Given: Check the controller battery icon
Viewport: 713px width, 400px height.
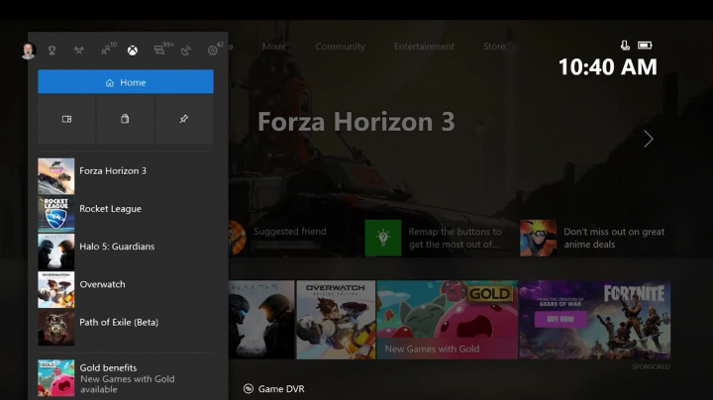Looking at the screenshot, I should point(645,45).
